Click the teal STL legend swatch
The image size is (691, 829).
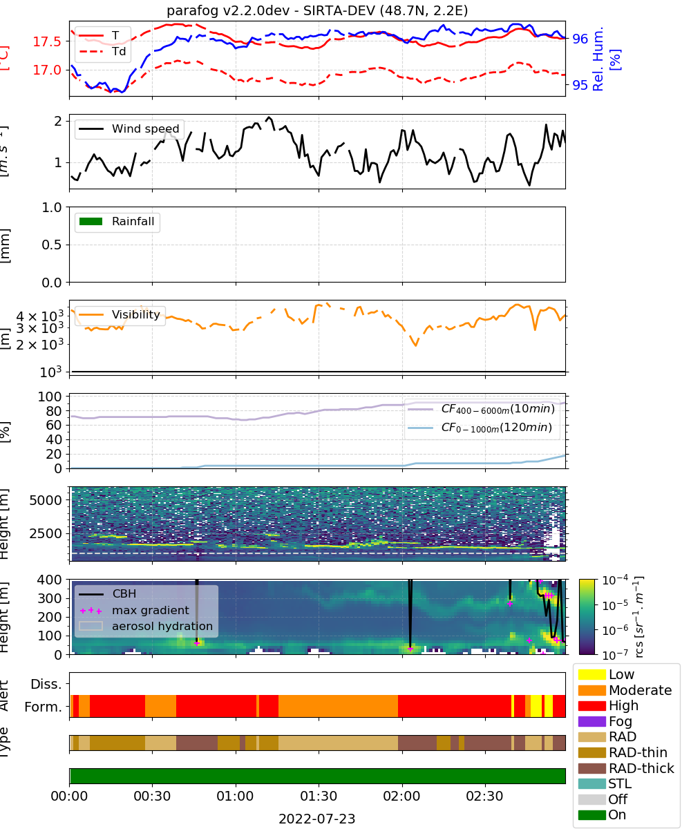coord(591,783)
